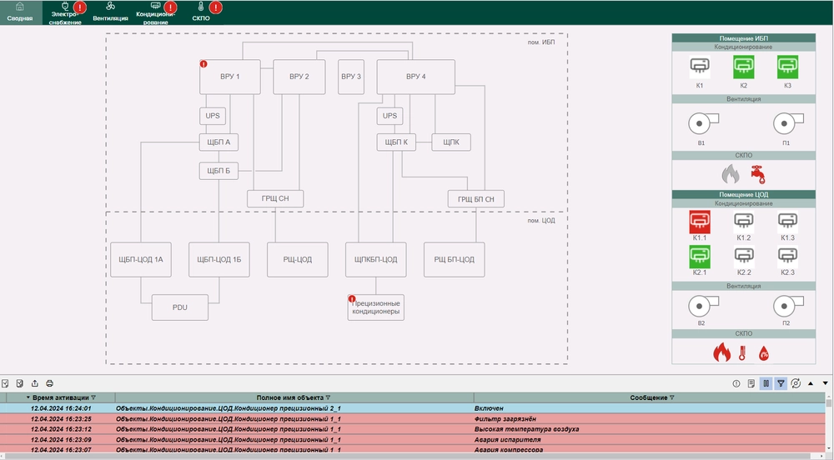Click ventilation fan B1 icon
This screenshot has width=834, height=460.
click(x=700, y=124)
